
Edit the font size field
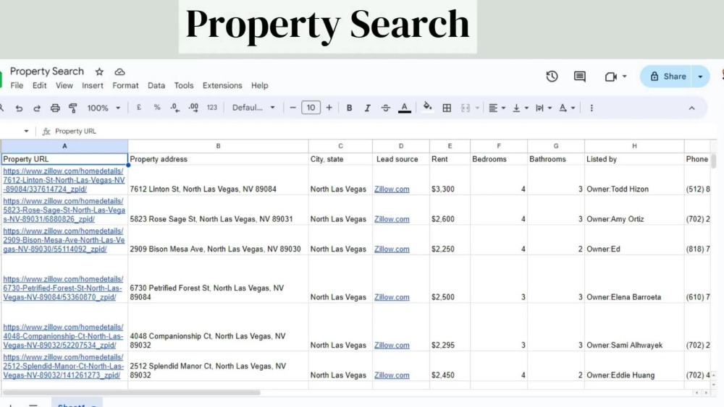click(x=311, y=108)
